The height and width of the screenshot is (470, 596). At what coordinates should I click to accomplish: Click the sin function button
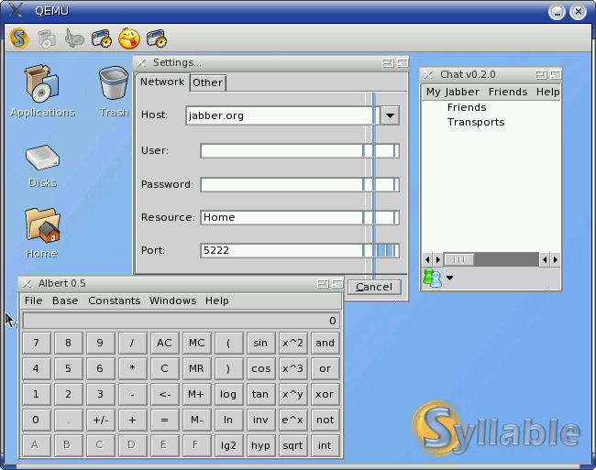(x=260, y=343)
